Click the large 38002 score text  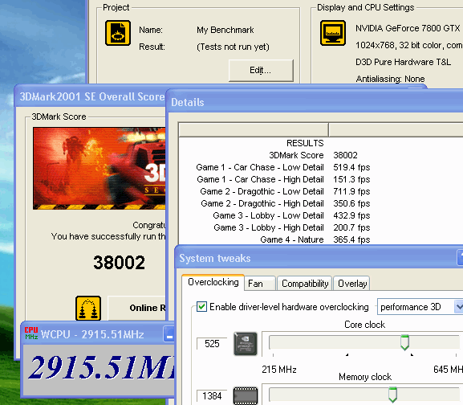pos(119,263)
